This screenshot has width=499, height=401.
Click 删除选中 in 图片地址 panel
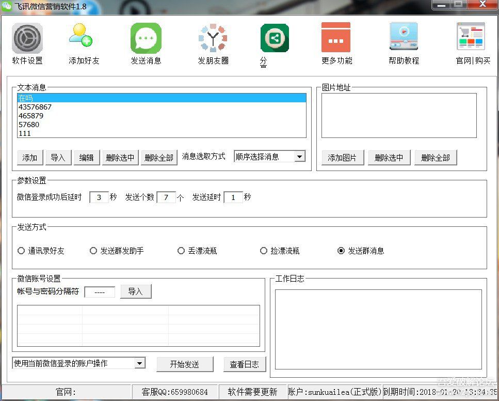[x=389, y=158]
